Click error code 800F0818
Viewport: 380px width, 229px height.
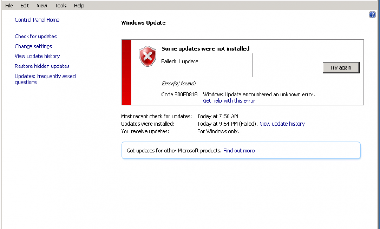179,94
